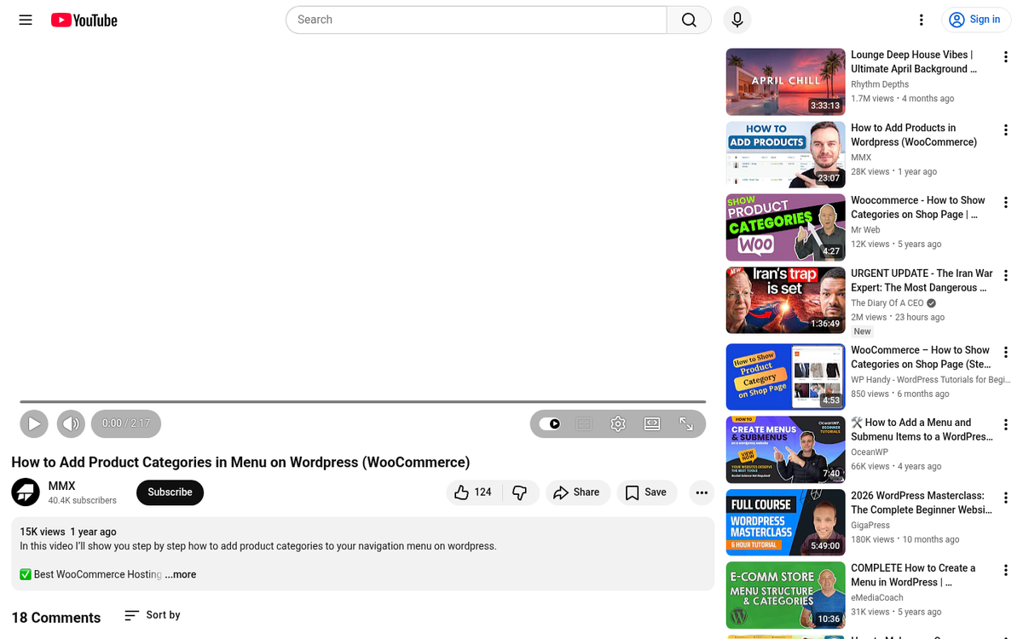Click the Sign in button
This screenshot has height=639, width=1023.
click(x=975, y=20)
